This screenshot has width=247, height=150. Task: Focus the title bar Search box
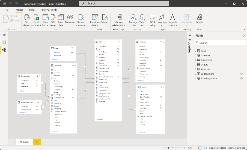click(x=124, y=4)
